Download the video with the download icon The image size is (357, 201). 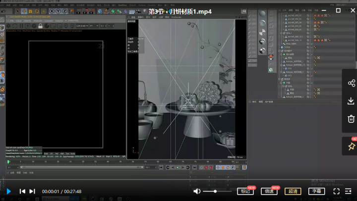(x=351, y=100)
